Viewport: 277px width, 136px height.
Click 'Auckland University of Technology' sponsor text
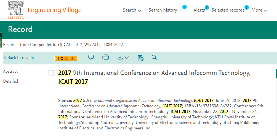(118, 117)
